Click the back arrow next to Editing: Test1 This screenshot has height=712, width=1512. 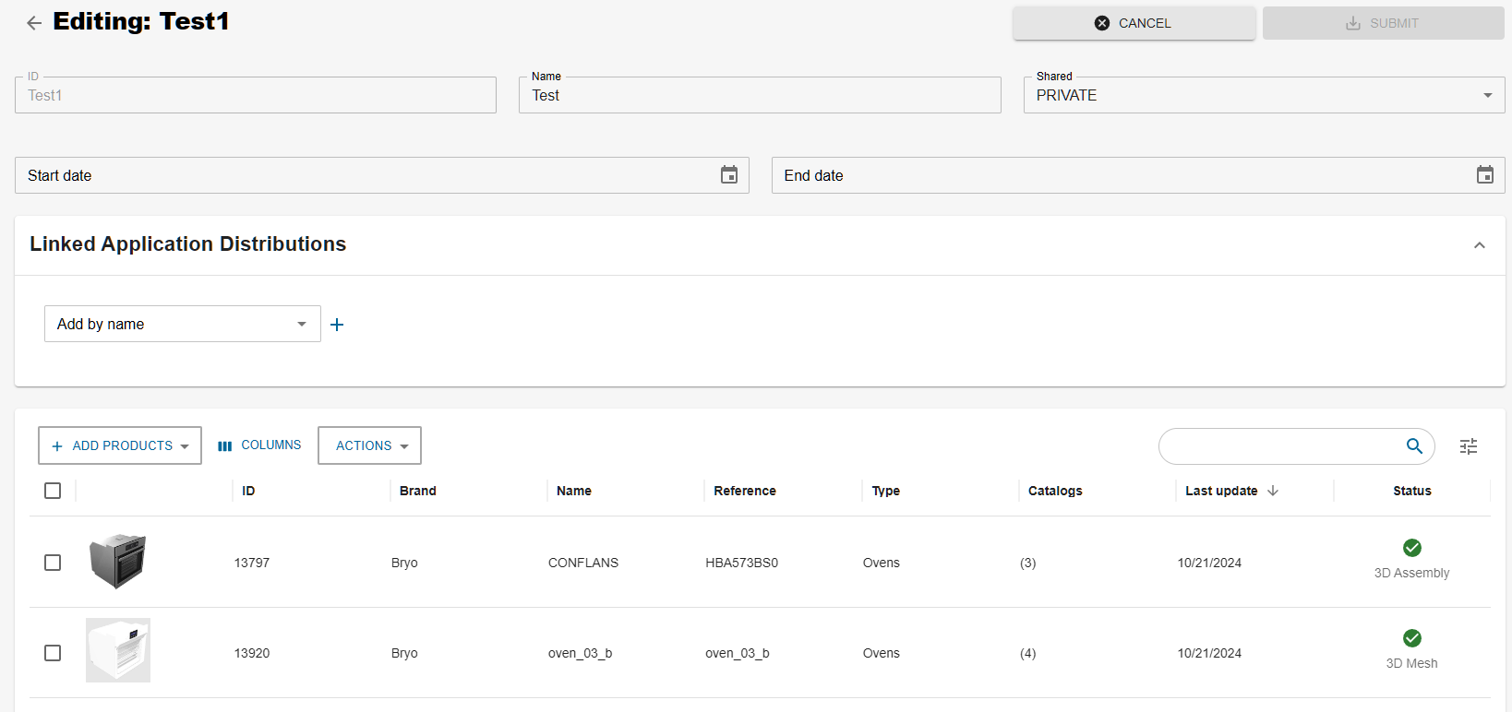click(x=34, y=23)
